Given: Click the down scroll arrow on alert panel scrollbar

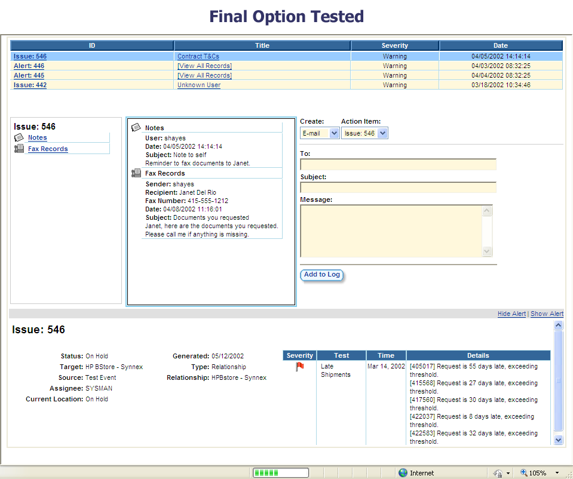Looking at the screenshot, I should [558, 440].
